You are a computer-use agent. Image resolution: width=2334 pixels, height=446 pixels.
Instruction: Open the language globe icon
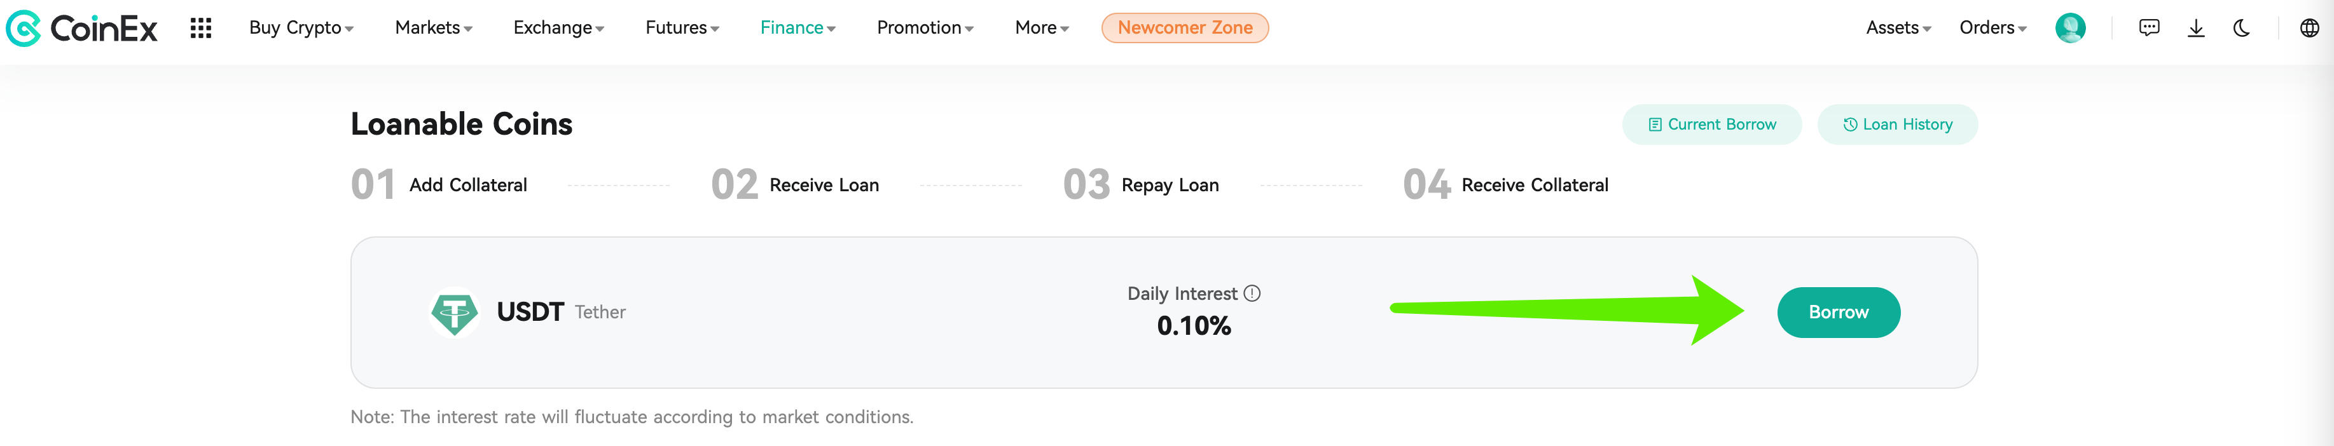(x=2310, y=28)
